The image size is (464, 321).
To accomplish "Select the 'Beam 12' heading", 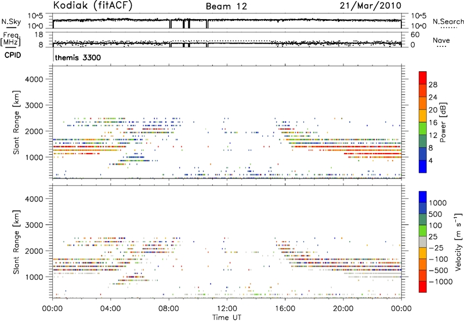I will [x=226, y=6].
